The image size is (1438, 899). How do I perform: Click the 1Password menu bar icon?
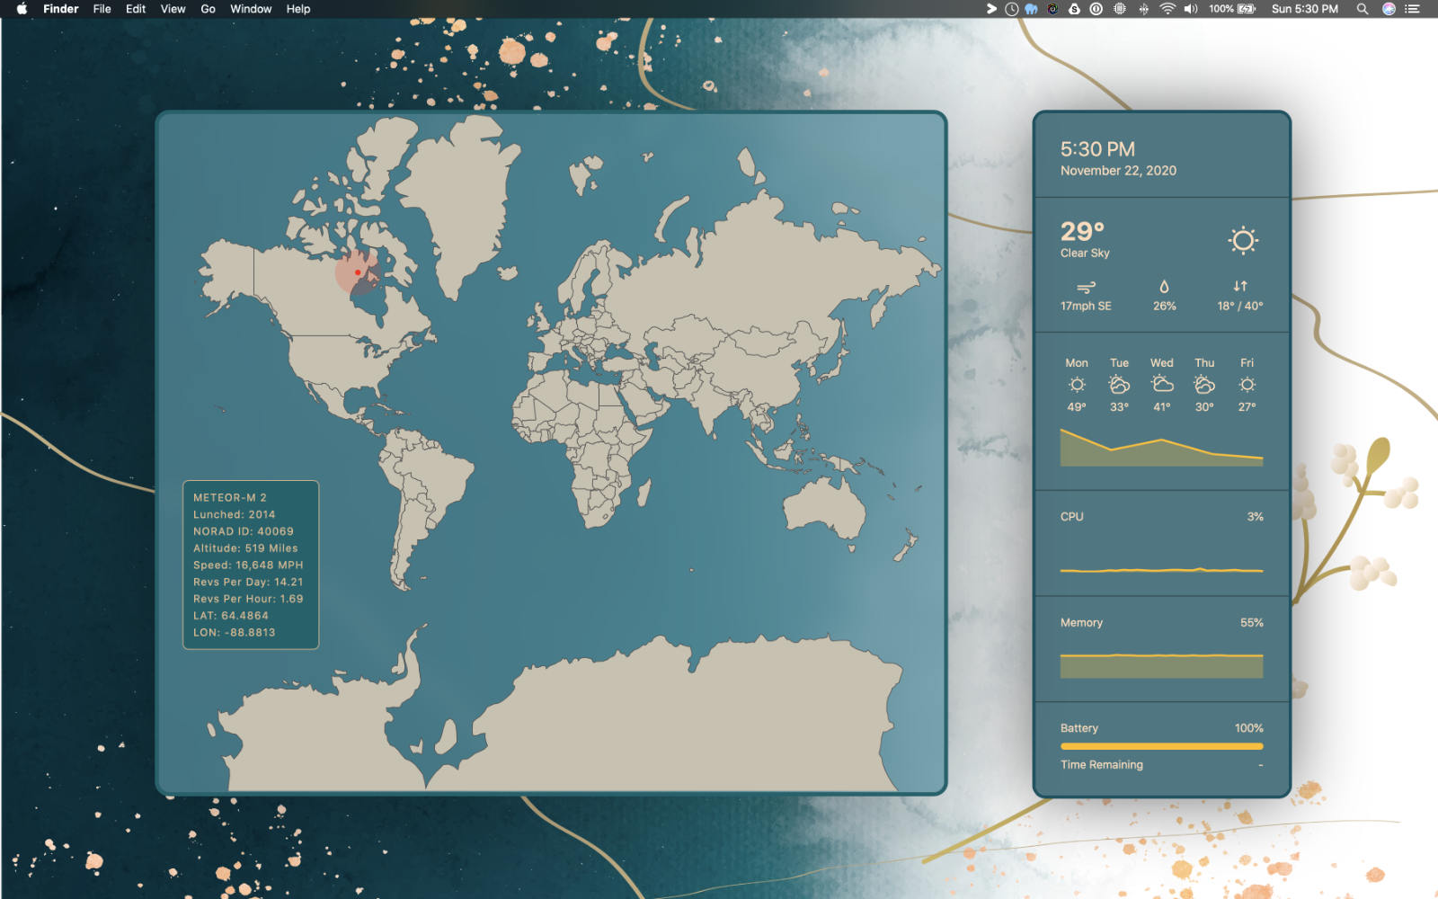[x=1096, y=9]
